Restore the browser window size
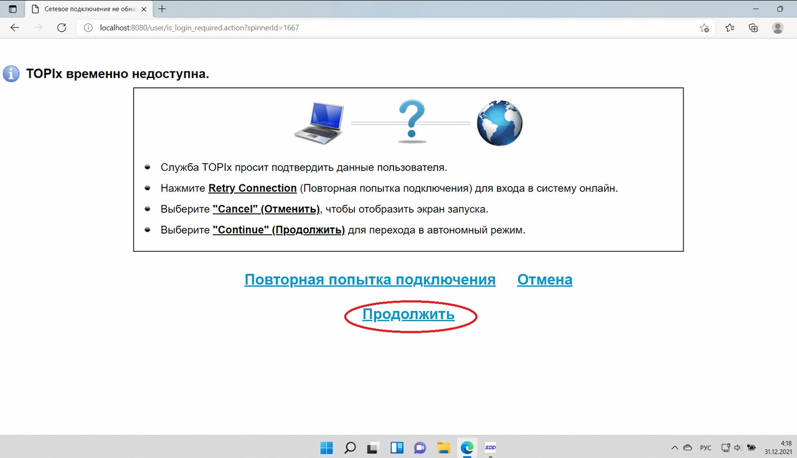The image size is (797, 458). pos(780,9)
